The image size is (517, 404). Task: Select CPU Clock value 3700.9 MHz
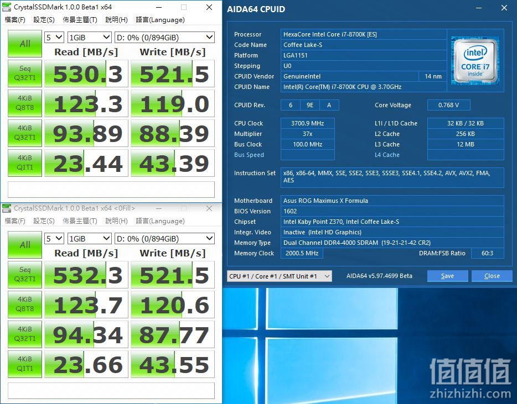307,123
